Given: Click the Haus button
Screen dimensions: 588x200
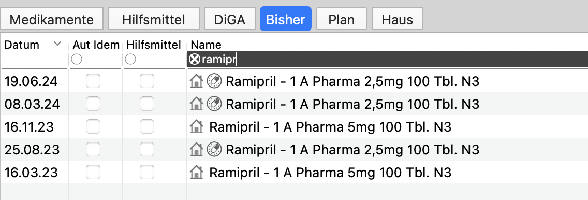Looking at the screenshot, I should [398, 20].
